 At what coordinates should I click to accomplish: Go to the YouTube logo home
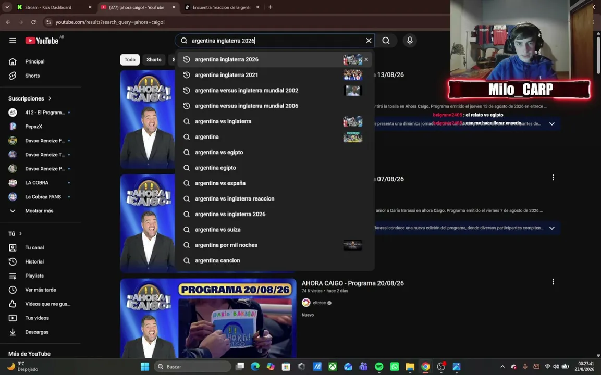pyautogui.click(x=42, y=41)
